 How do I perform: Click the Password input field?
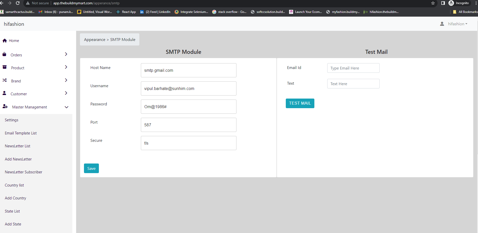[189, 107]
